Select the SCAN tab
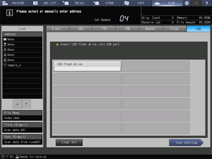Viewport: 212px width, 159px height. click(x=167, y=3)
